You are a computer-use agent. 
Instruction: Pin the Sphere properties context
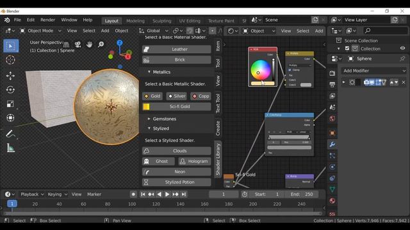click(402, 59)
